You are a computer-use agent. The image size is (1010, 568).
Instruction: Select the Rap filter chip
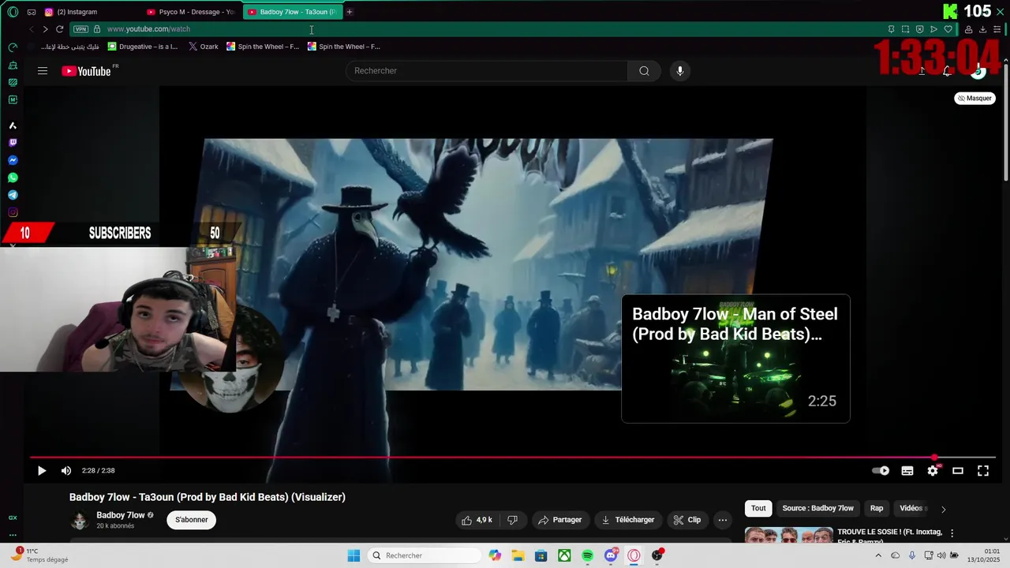pos(877,508)
